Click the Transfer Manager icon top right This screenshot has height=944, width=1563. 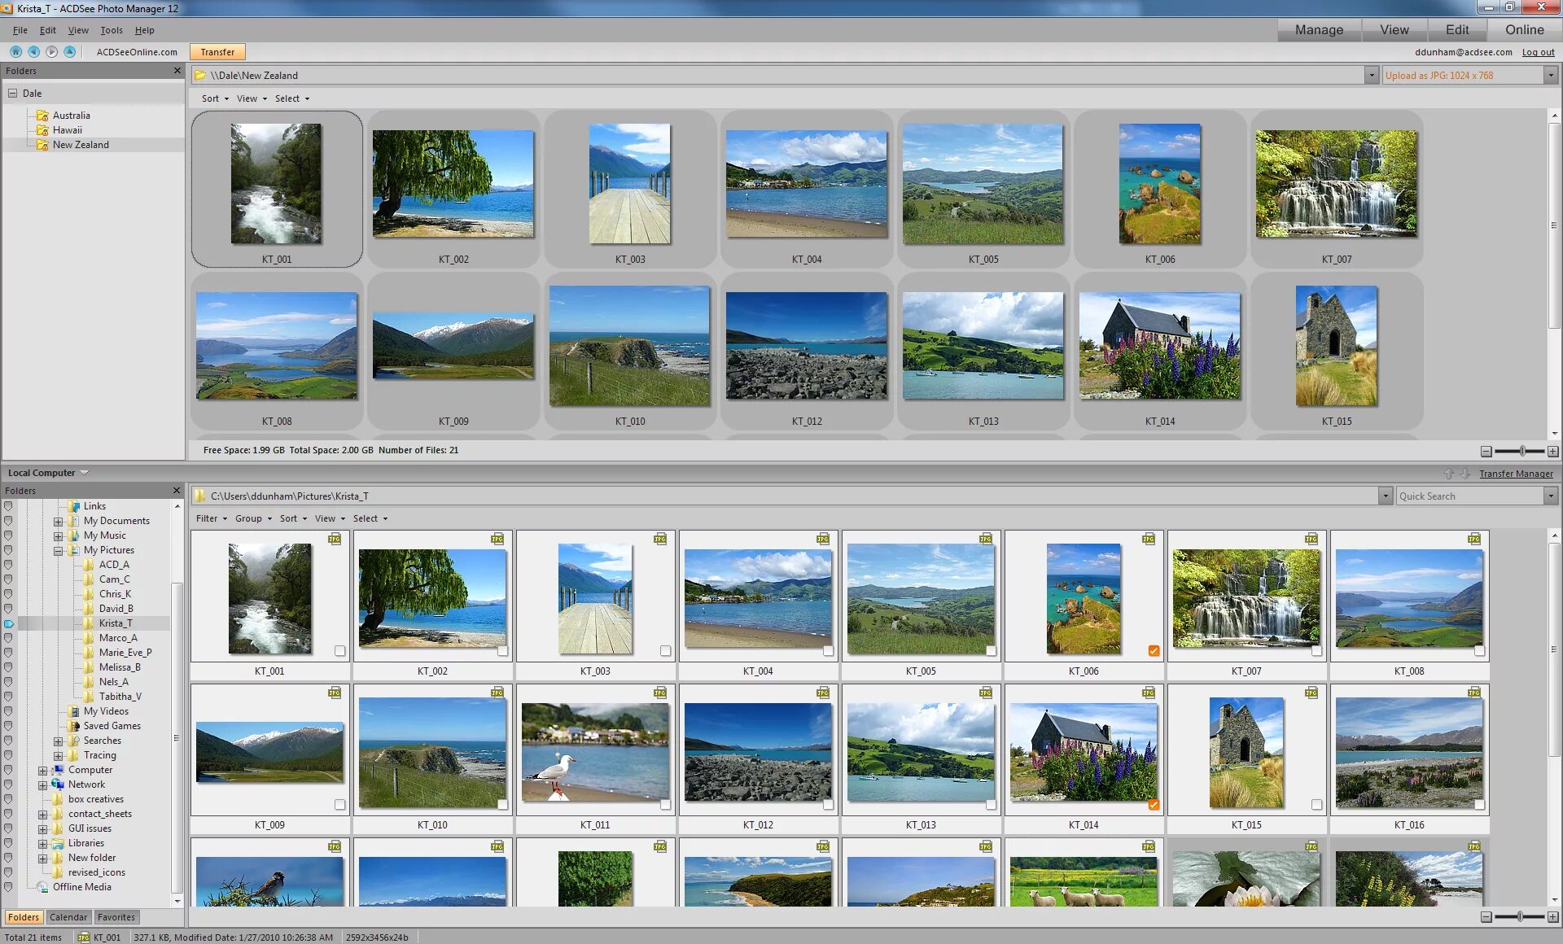[1514, 472]
